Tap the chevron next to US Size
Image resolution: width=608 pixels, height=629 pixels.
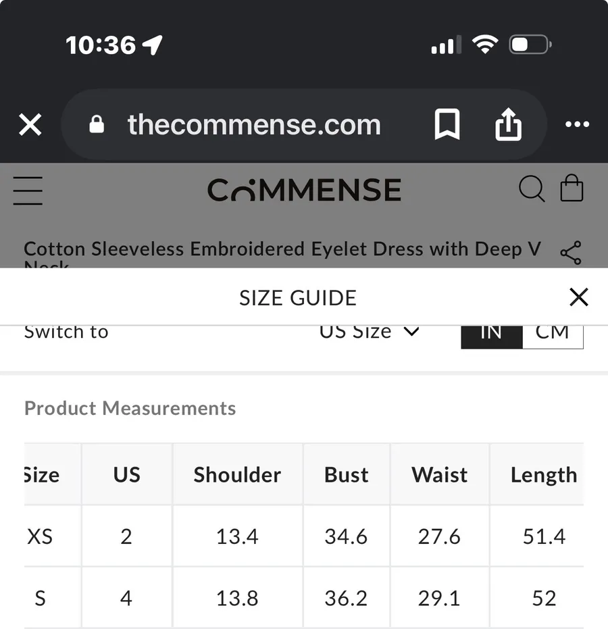point(411,332)
